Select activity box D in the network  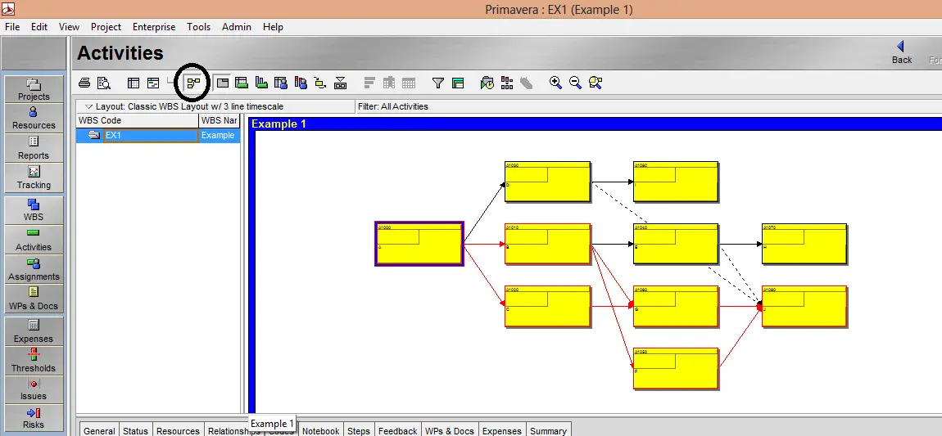(548, 182)
